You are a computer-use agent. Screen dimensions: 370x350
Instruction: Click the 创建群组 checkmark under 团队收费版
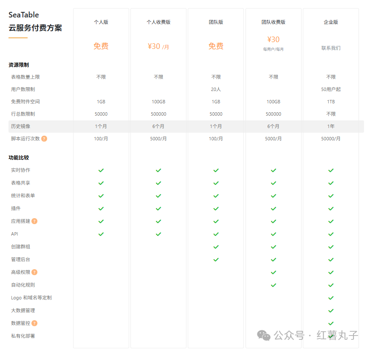coord(274,247)
